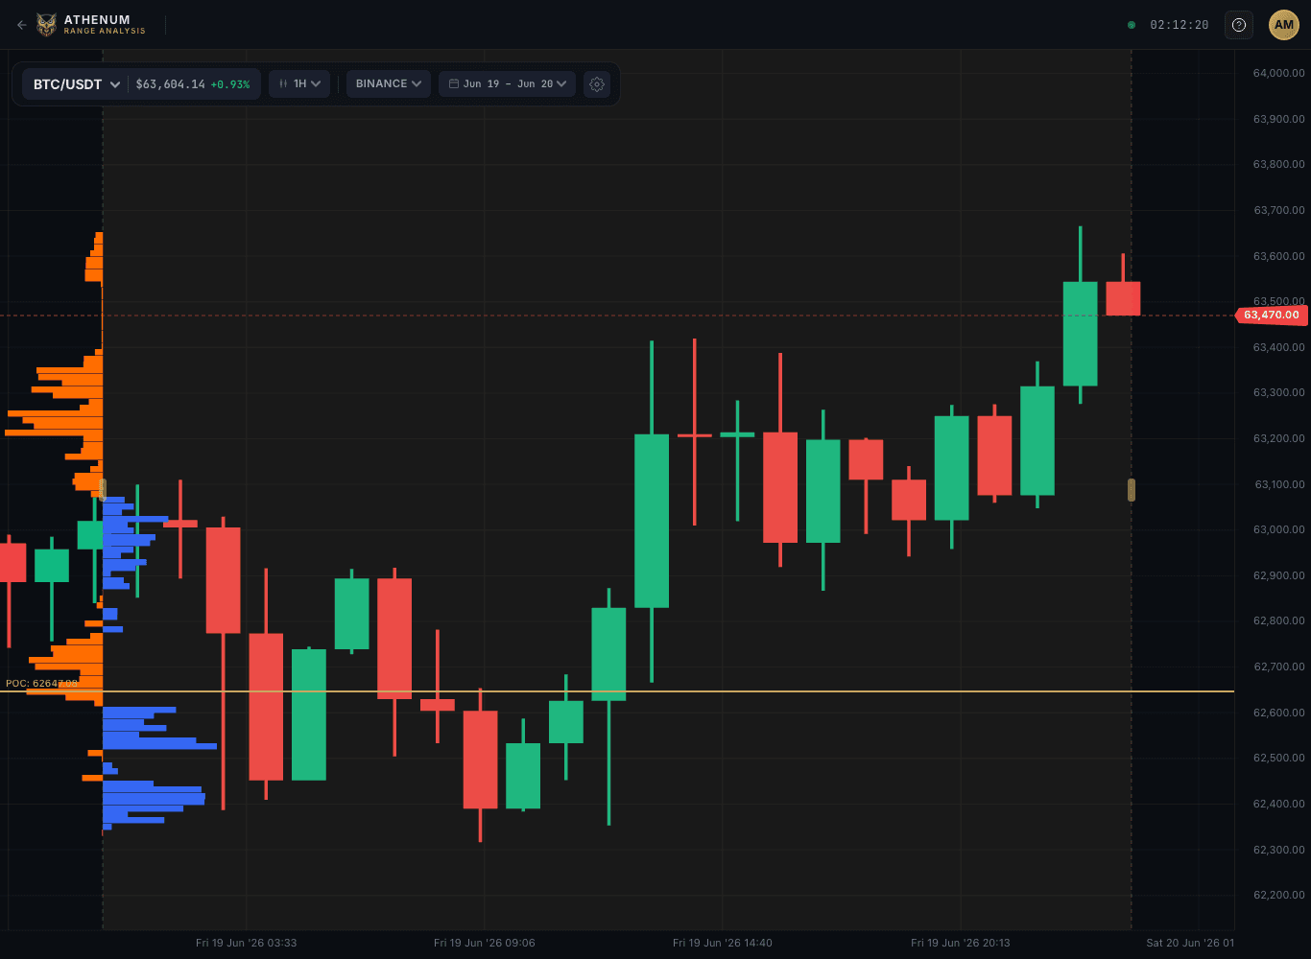Select the POC: 62647.00 line label

tap(41, 684)
